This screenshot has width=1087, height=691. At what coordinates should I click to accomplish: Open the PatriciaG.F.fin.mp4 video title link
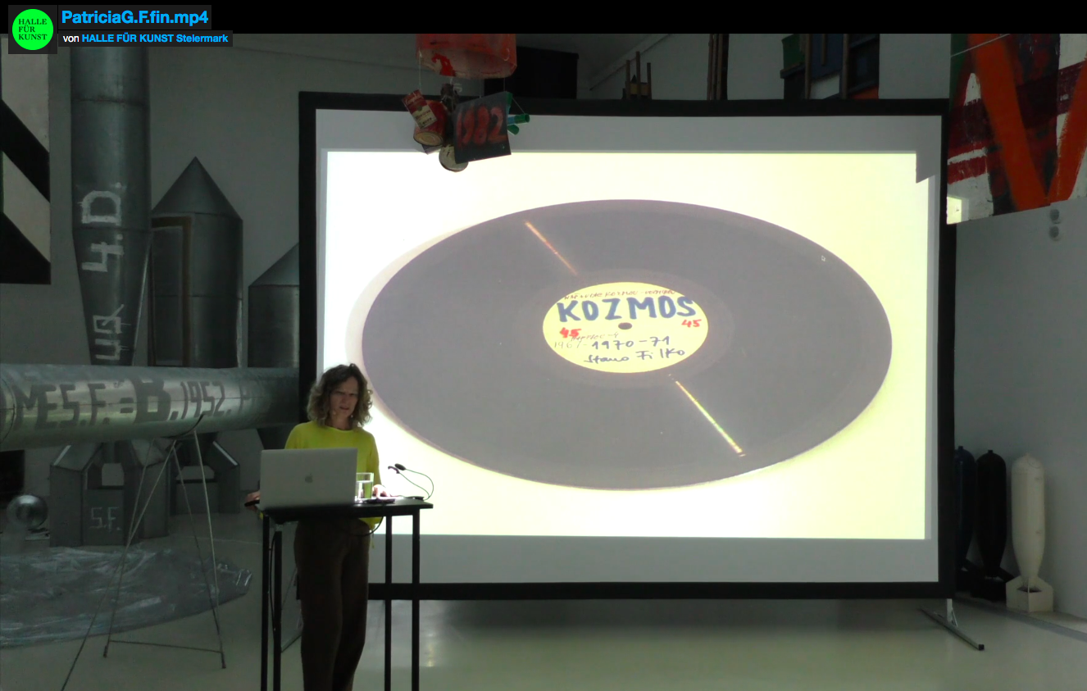pos(134,17)
